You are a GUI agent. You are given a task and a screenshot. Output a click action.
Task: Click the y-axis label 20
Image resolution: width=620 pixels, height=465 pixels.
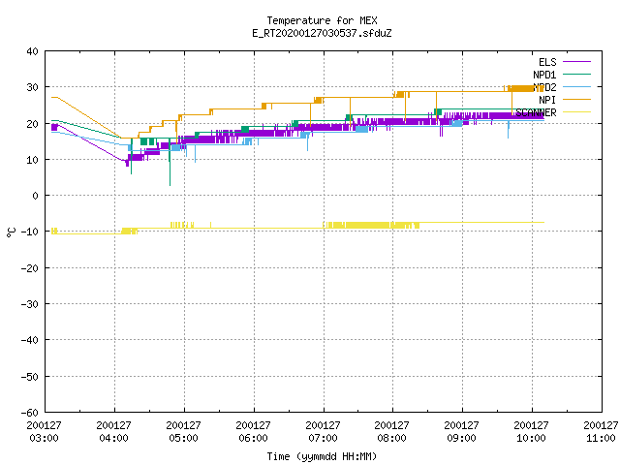pyautogui.click(x=32, y=124)
